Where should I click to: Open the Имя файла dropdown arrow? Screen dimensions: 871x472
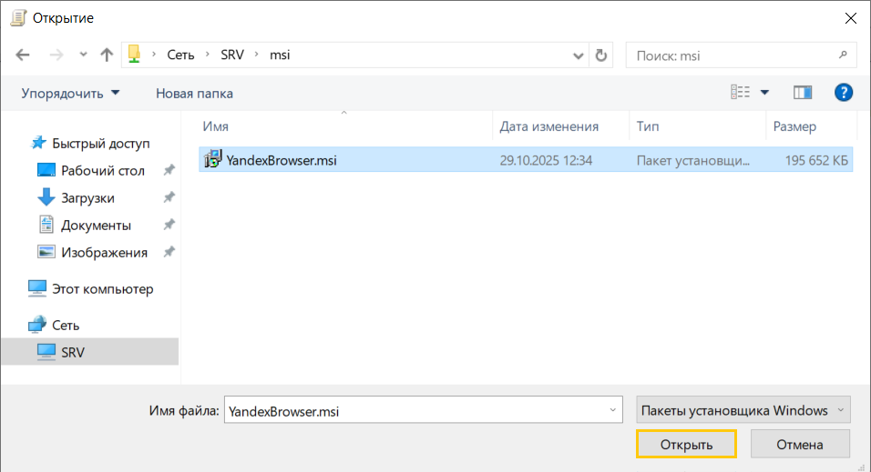[612, 410]
